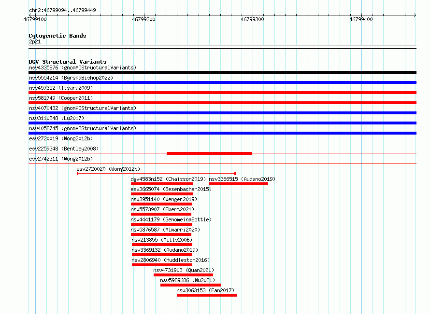Click dgv4583n152 (Chaisson2019) label
430x314 pixels.
click(x=168, y=179)
